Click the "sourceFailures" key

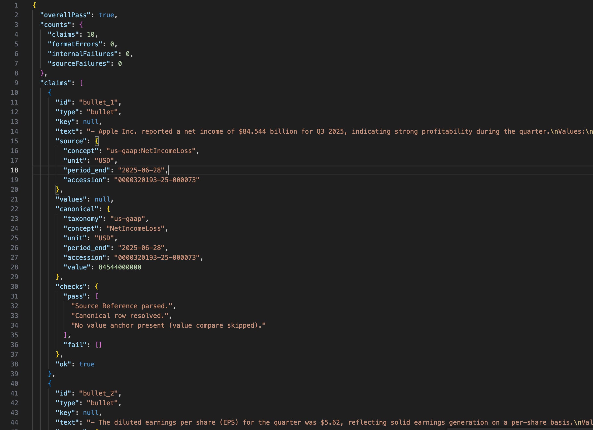click(79, 64)
